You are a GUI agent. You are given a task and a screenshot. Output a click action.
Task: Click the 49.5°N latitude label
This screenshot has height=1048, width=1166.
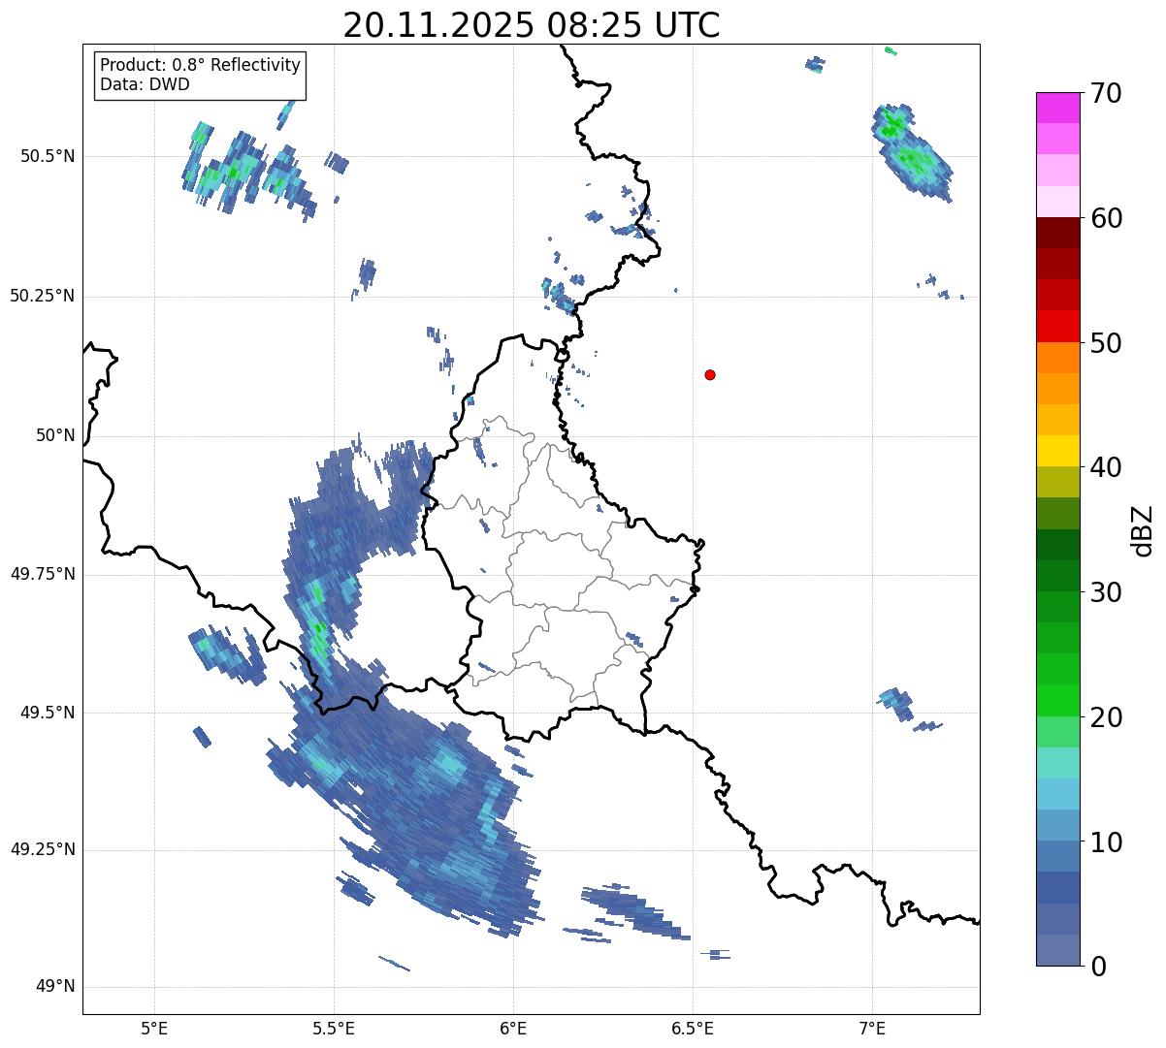(x=48, y=713)
